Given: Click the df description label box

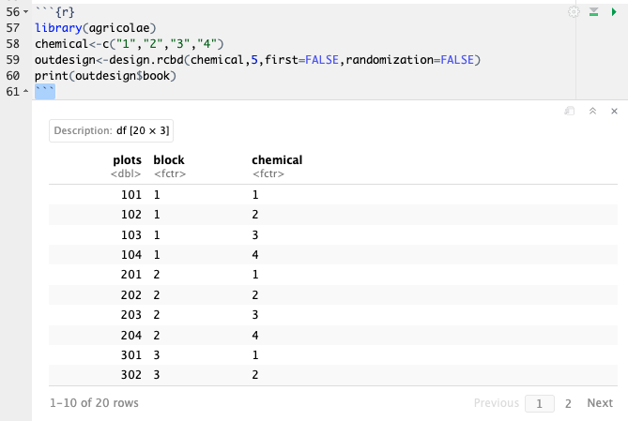Looking at the screenshot, I should pyautogui.click(x=111, y=130).
